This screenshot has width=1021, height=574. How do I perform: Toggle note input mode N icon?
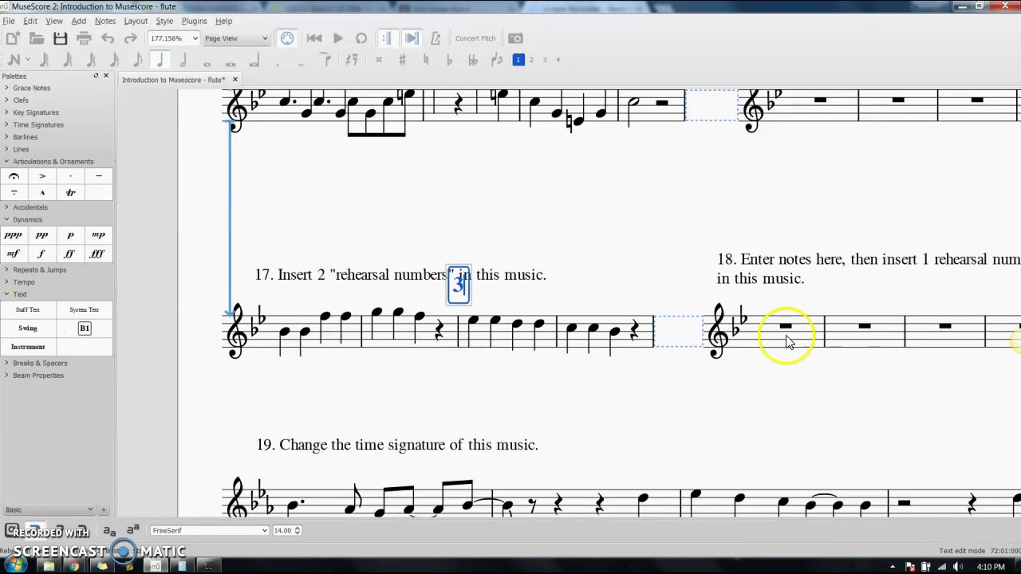click(14, 60)
